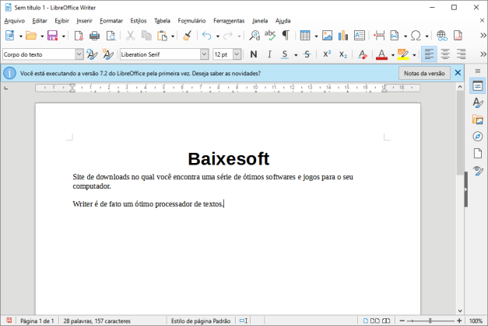
Task: Export the document as PDF
Action: pyautogui.click(x=79, y=36)
